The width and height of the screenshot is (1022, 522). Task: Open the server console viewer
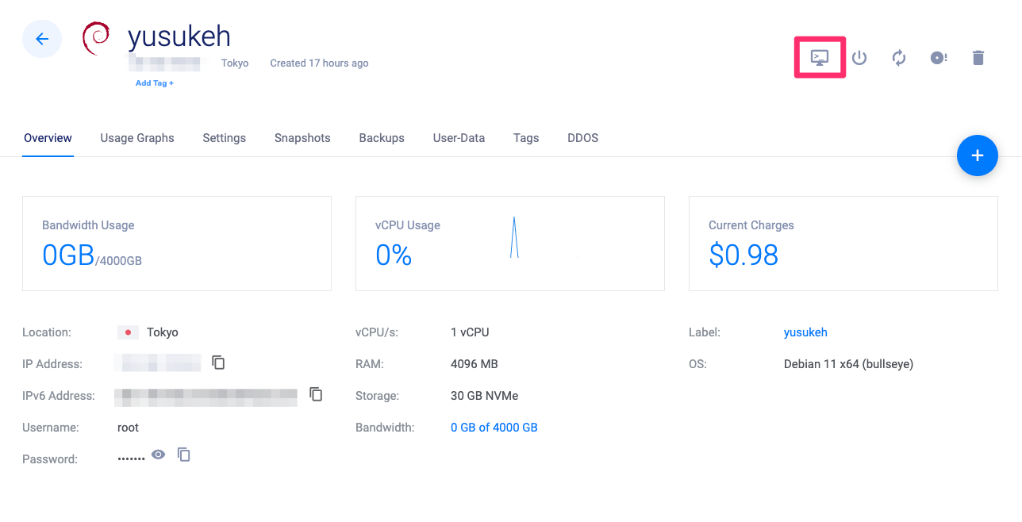[x=819, y=58]
